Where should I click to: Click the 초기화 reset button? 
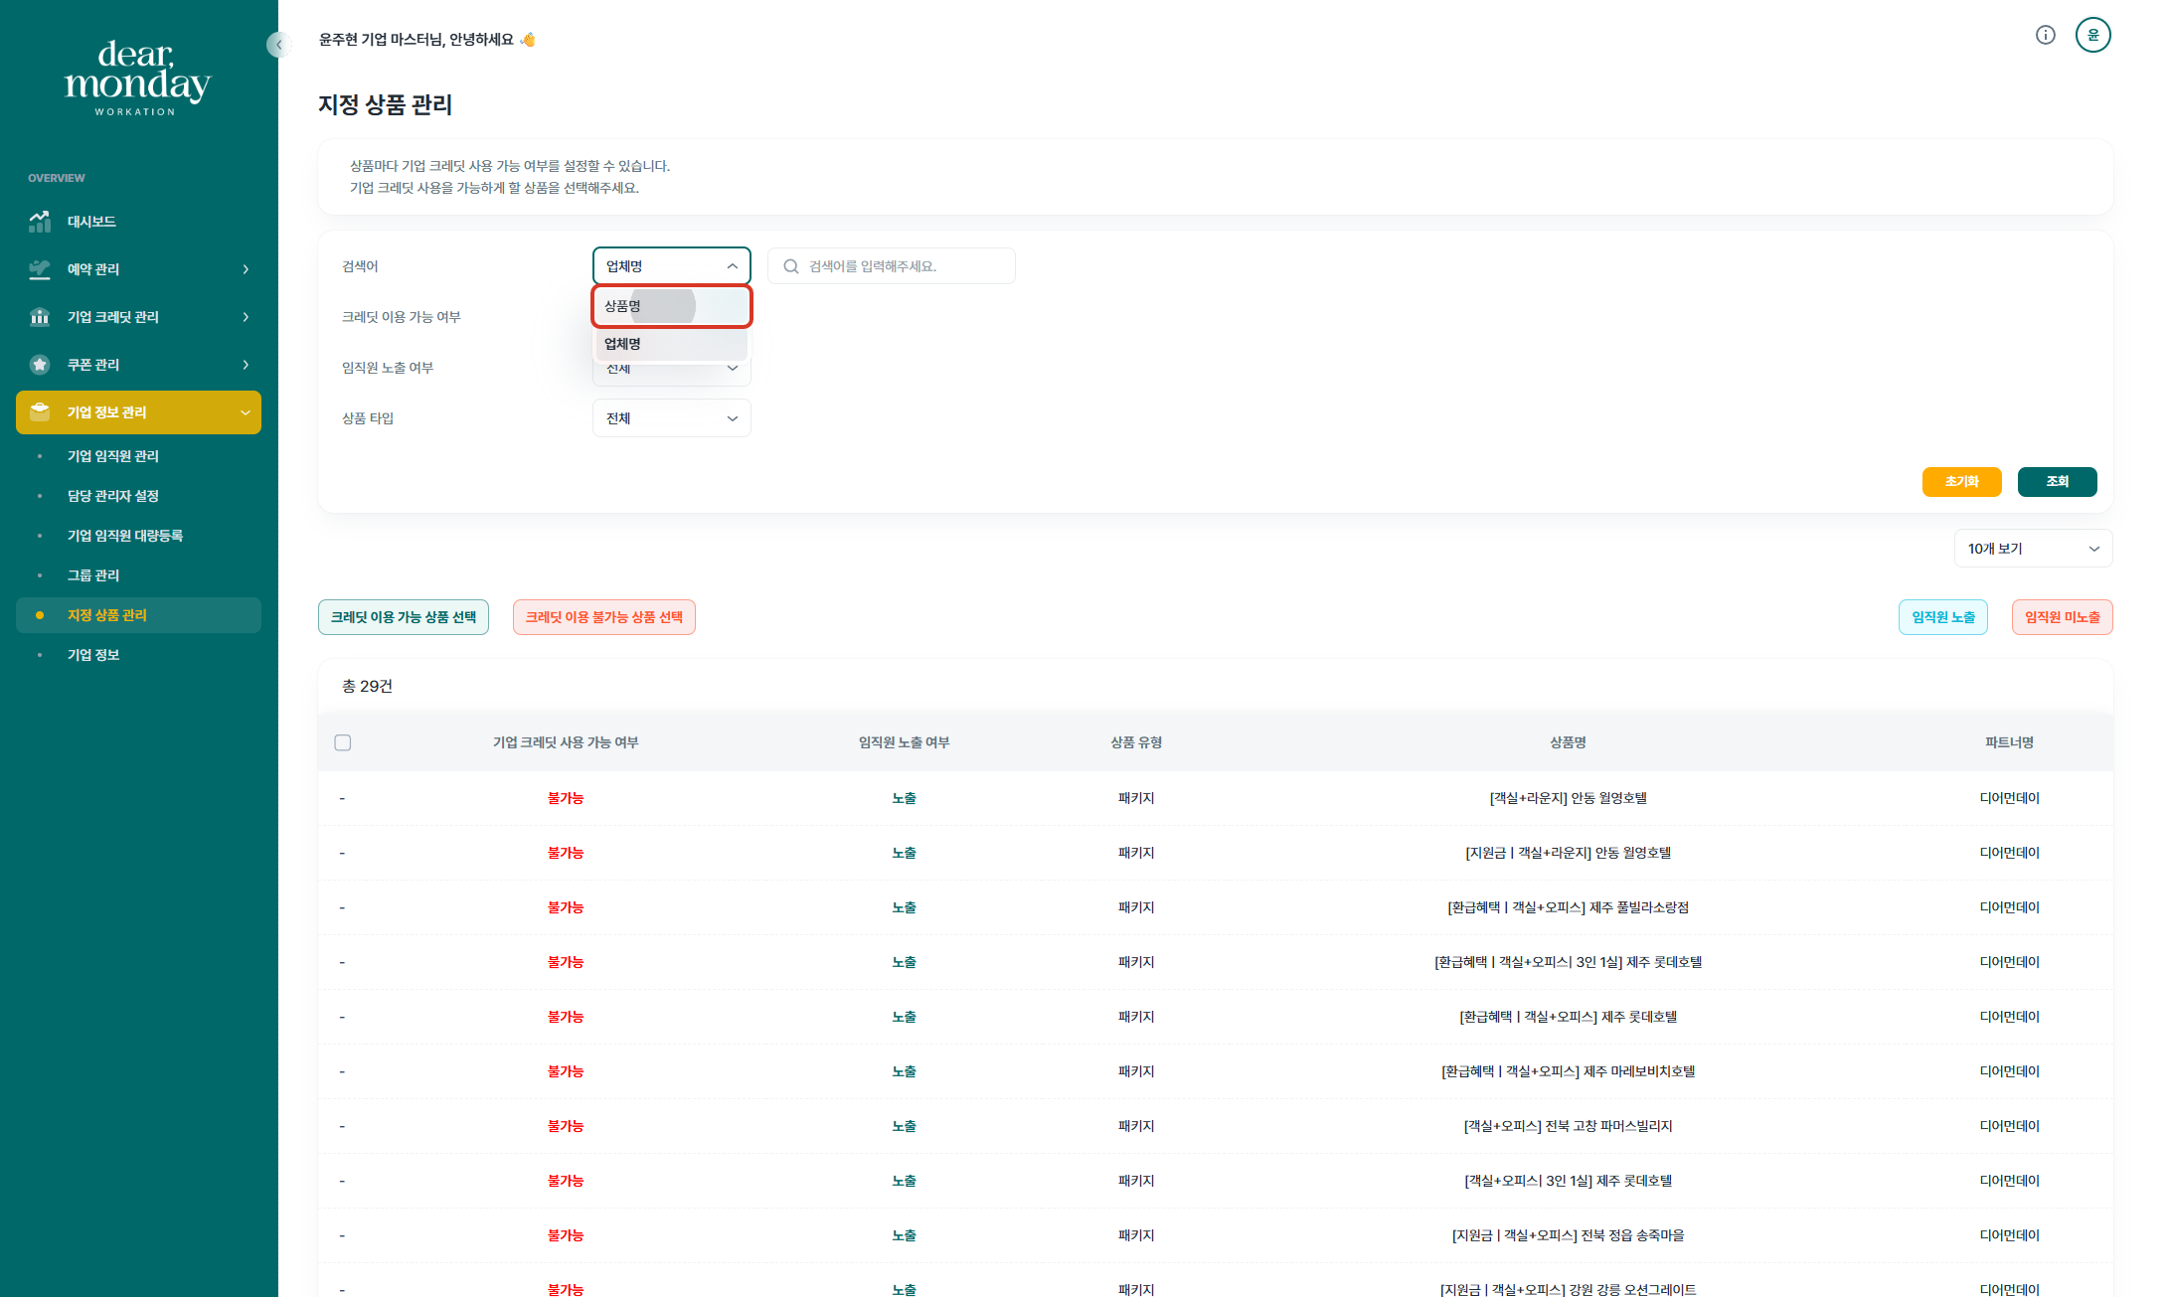click(x=1961, y=482)
